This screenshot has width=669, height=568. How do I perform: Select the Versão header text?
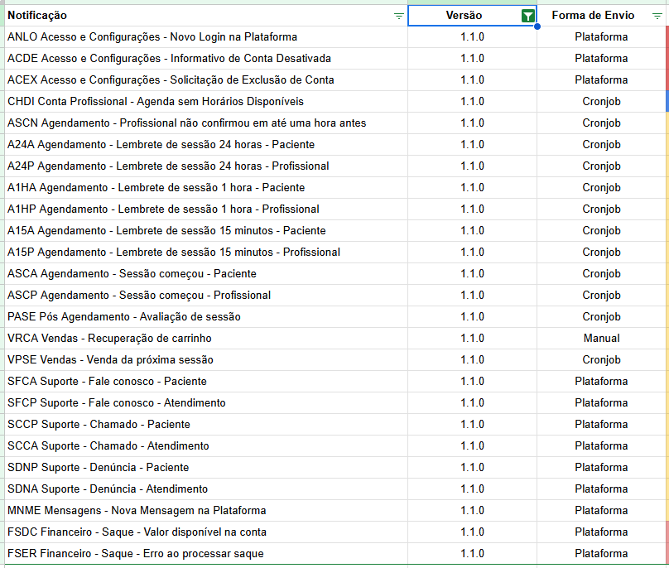464,16
